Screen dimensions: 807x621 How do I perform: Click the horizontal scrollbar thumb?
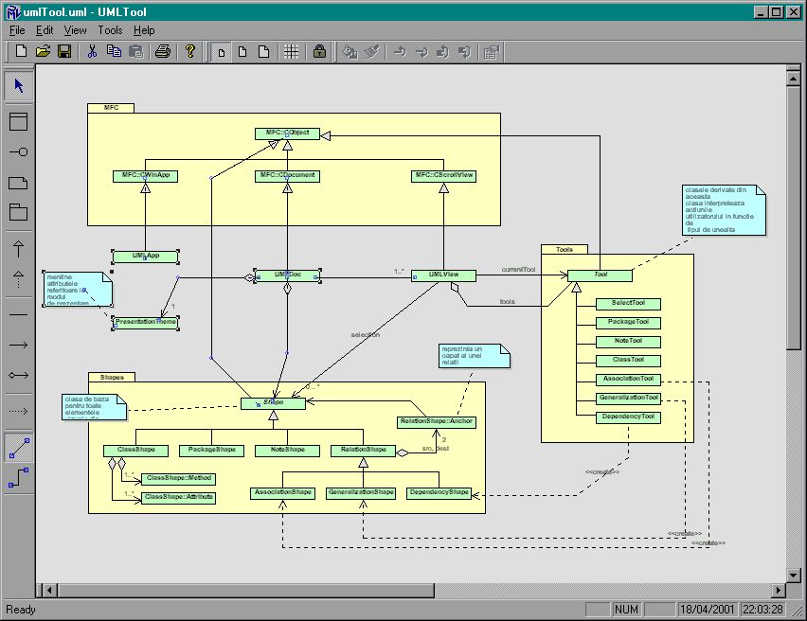point(245,590)
